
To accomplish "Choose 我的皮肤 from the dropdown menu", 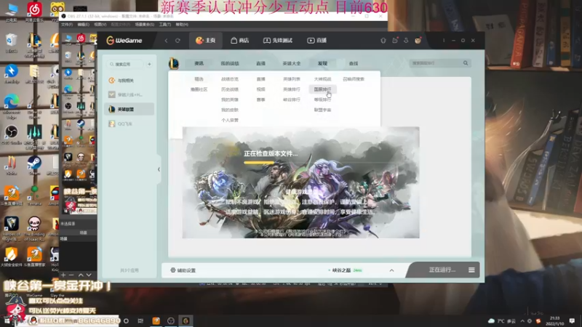I will [230, 110].
